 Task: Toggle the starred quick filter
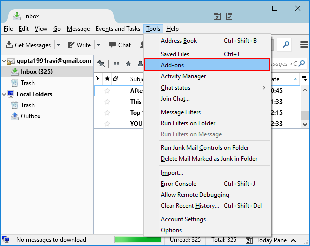128,63
